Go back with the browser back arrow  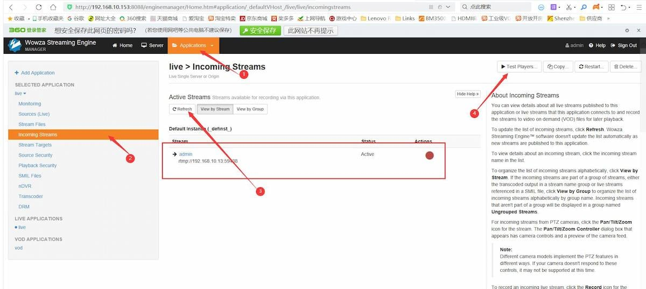pos(11,7)
